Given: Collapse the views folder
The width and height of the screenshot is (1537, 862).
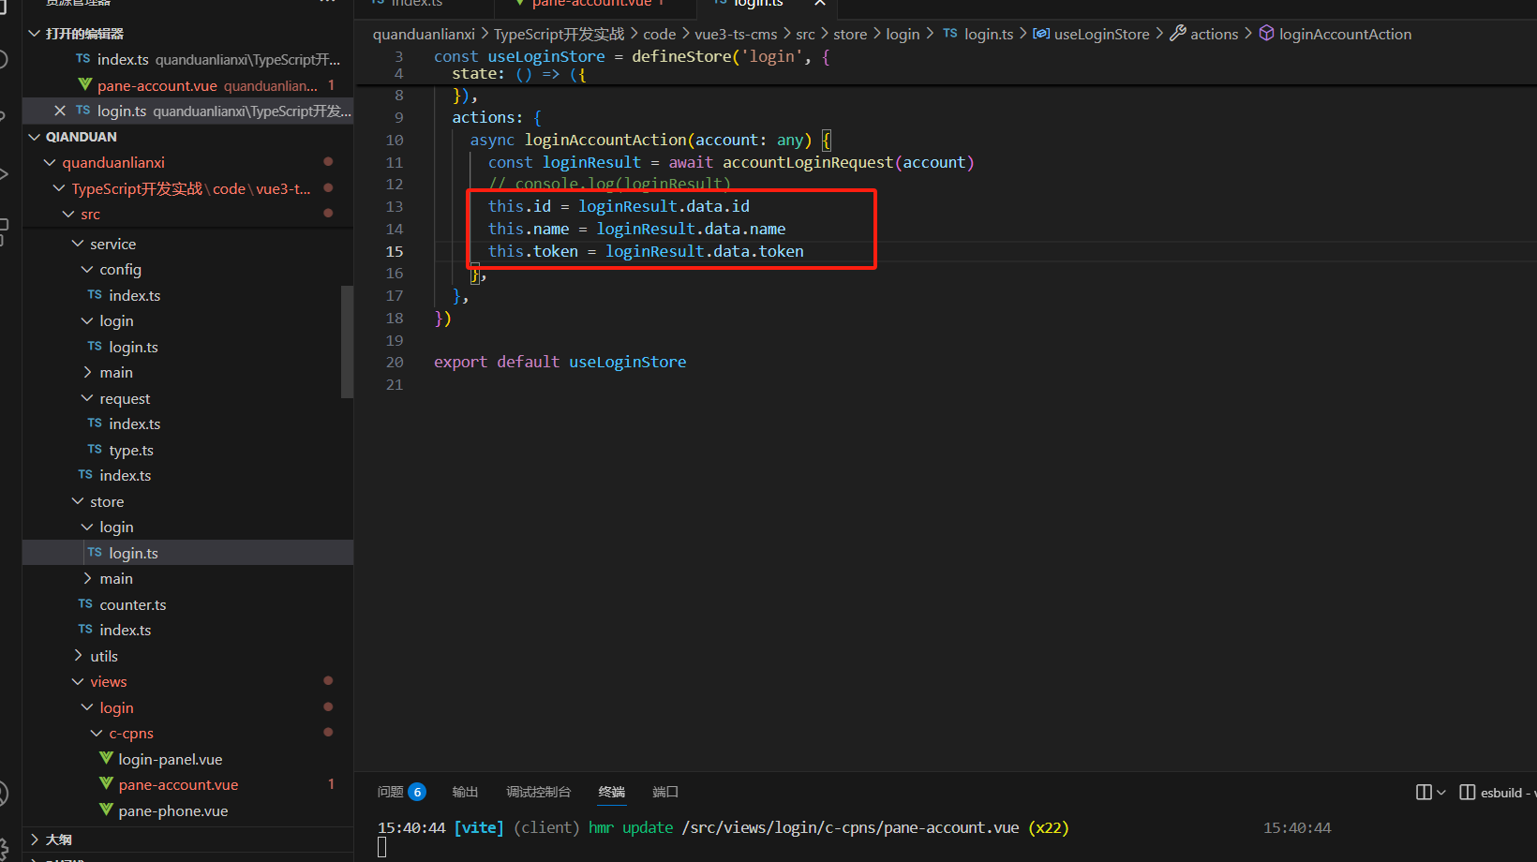Looking at the screenshot, I should coord(78,682).
